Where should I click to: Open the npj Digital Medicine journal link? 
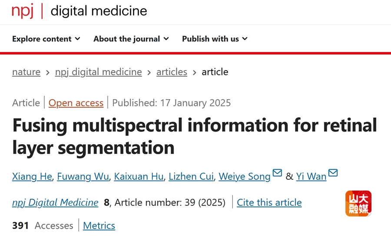point(55,203)
